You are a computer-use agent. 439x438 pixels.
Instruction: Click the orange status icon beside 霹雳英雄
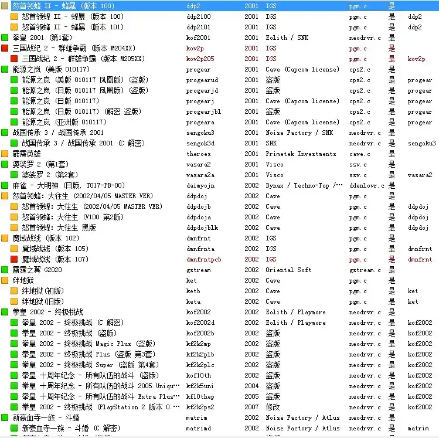[5, 154]
